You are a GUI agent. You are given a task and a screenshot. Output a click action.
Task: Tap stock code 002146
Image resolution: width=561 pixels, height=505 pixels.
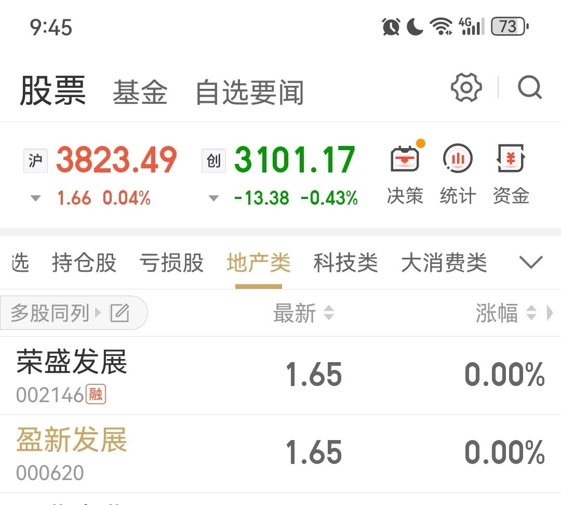pos(50,395)
